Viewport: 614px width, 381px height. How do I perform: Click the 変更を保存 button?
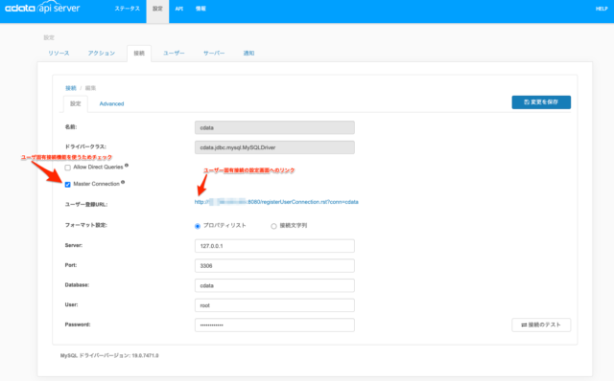(x=541, y=102)
